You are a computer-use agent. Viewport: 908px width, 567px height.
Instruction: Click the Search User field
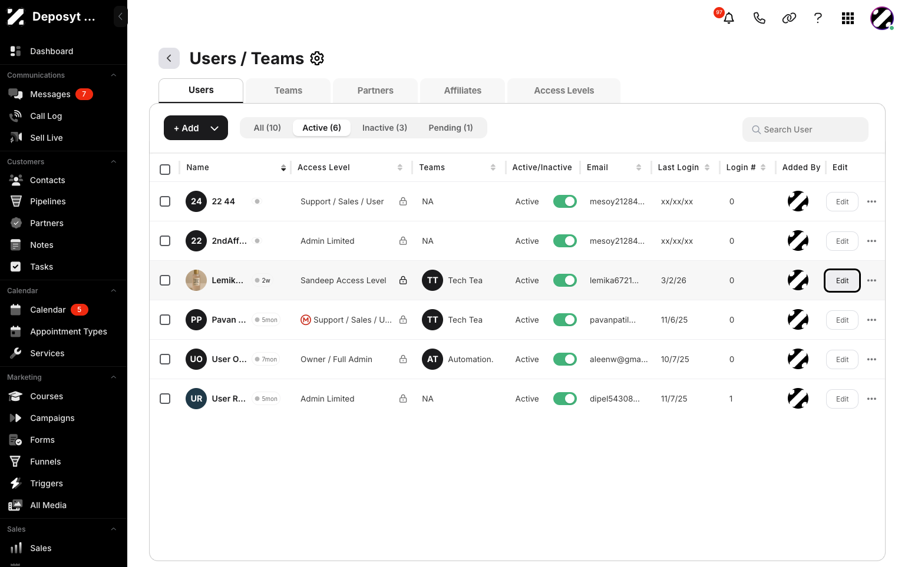click(x=805, y=130)
